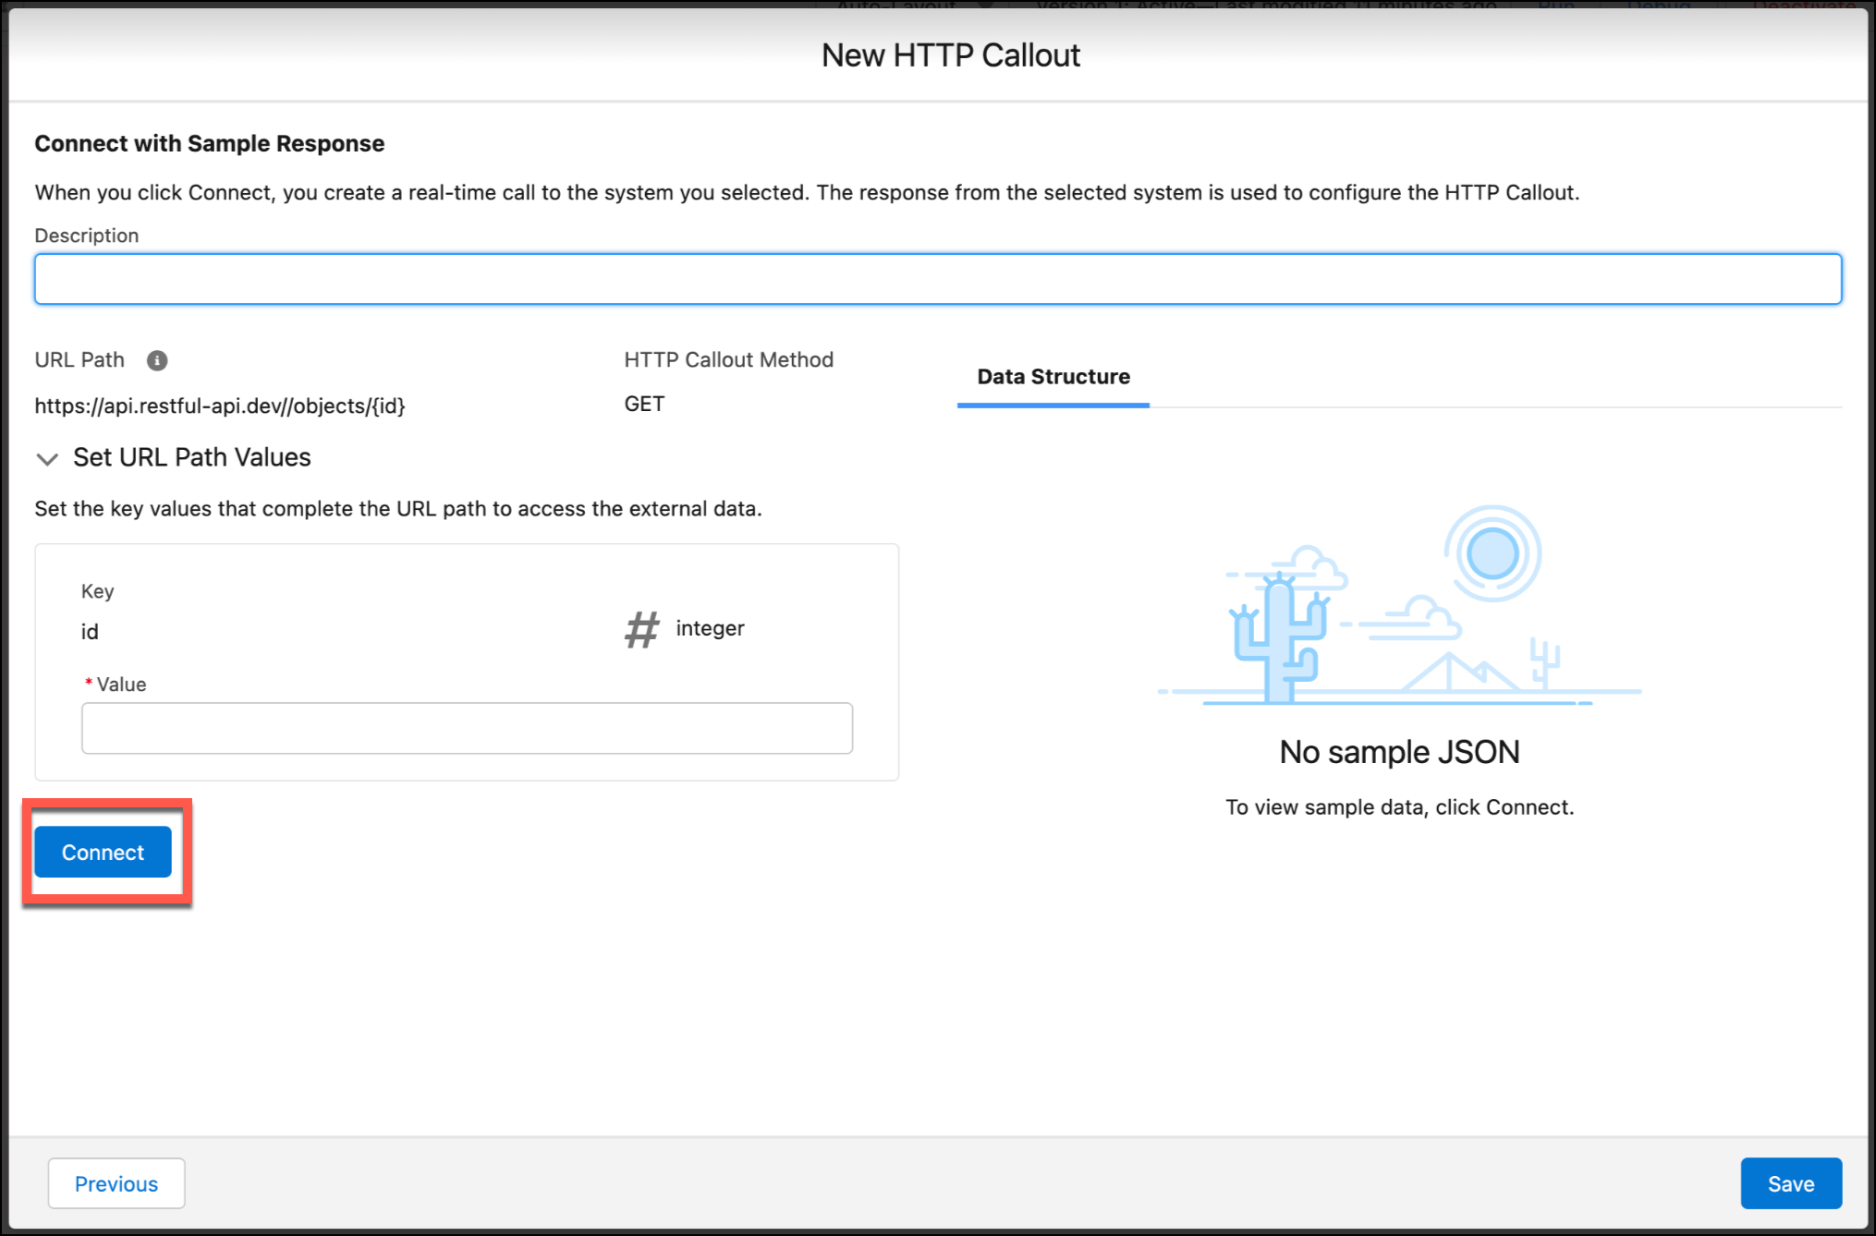Click Previous to go back a step

(116, 1183)
